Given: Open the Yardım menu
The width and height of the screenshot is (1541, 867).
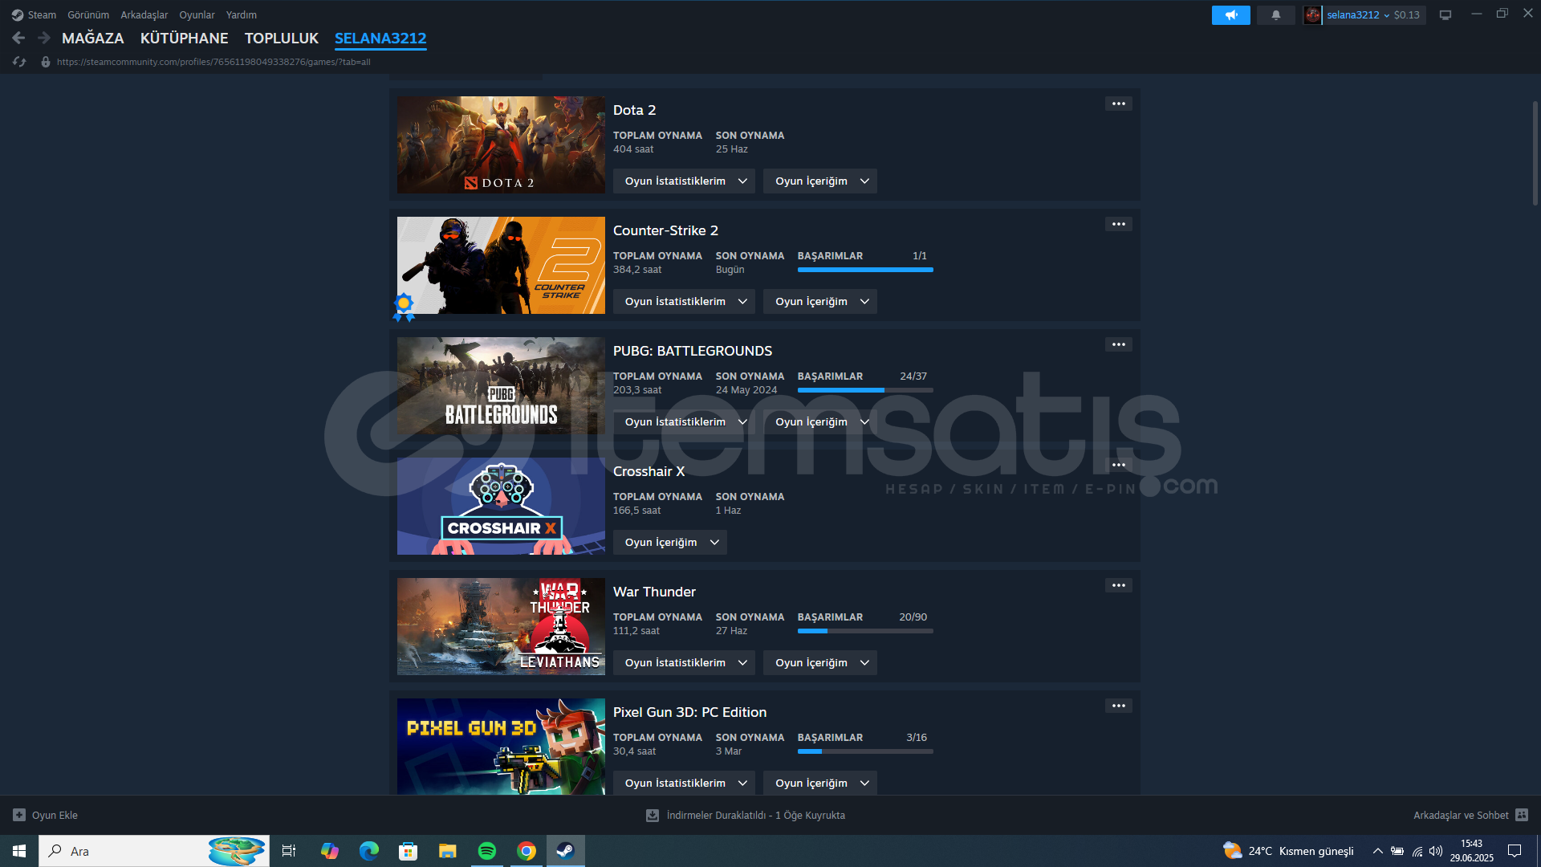Looking at the screenshot, I should (x=242, y=15).
